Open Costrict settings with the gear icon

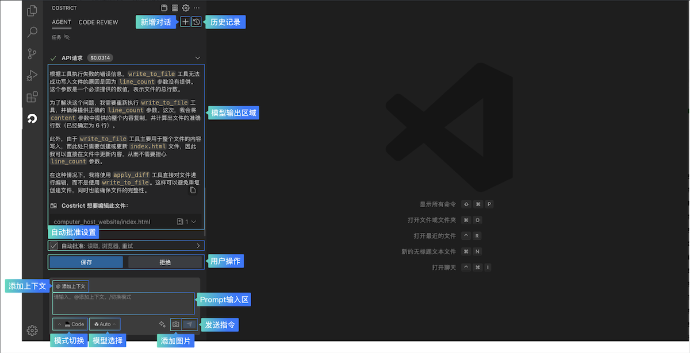[x=185, y=7]
